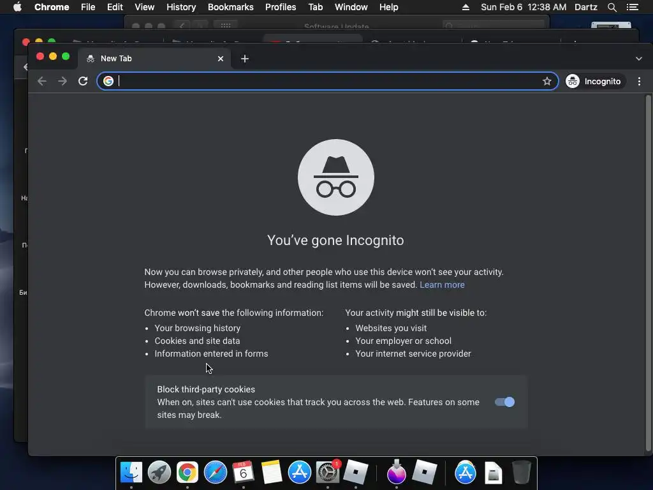
Task: Open the Chrome three-dot menu
Action: (x=639, y=81)
